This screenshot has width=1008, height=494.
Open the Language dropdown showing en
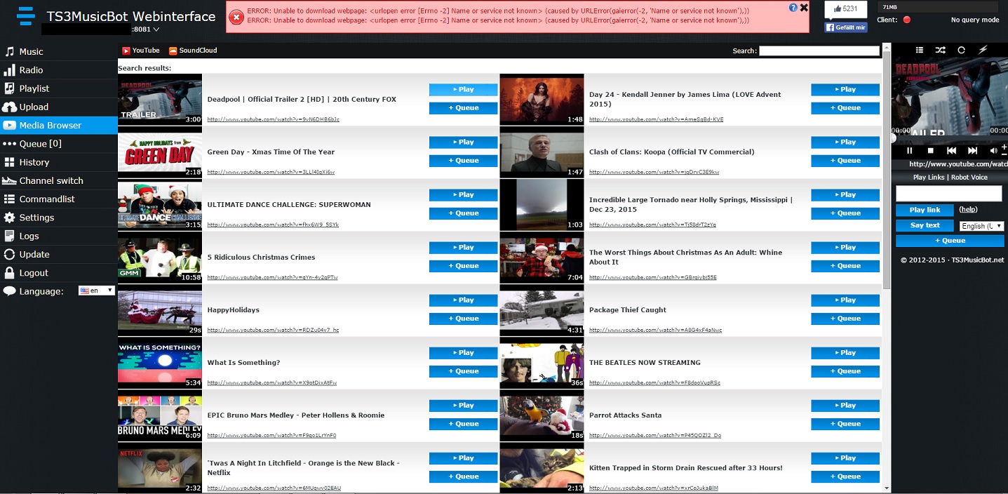tap(97, 291)
